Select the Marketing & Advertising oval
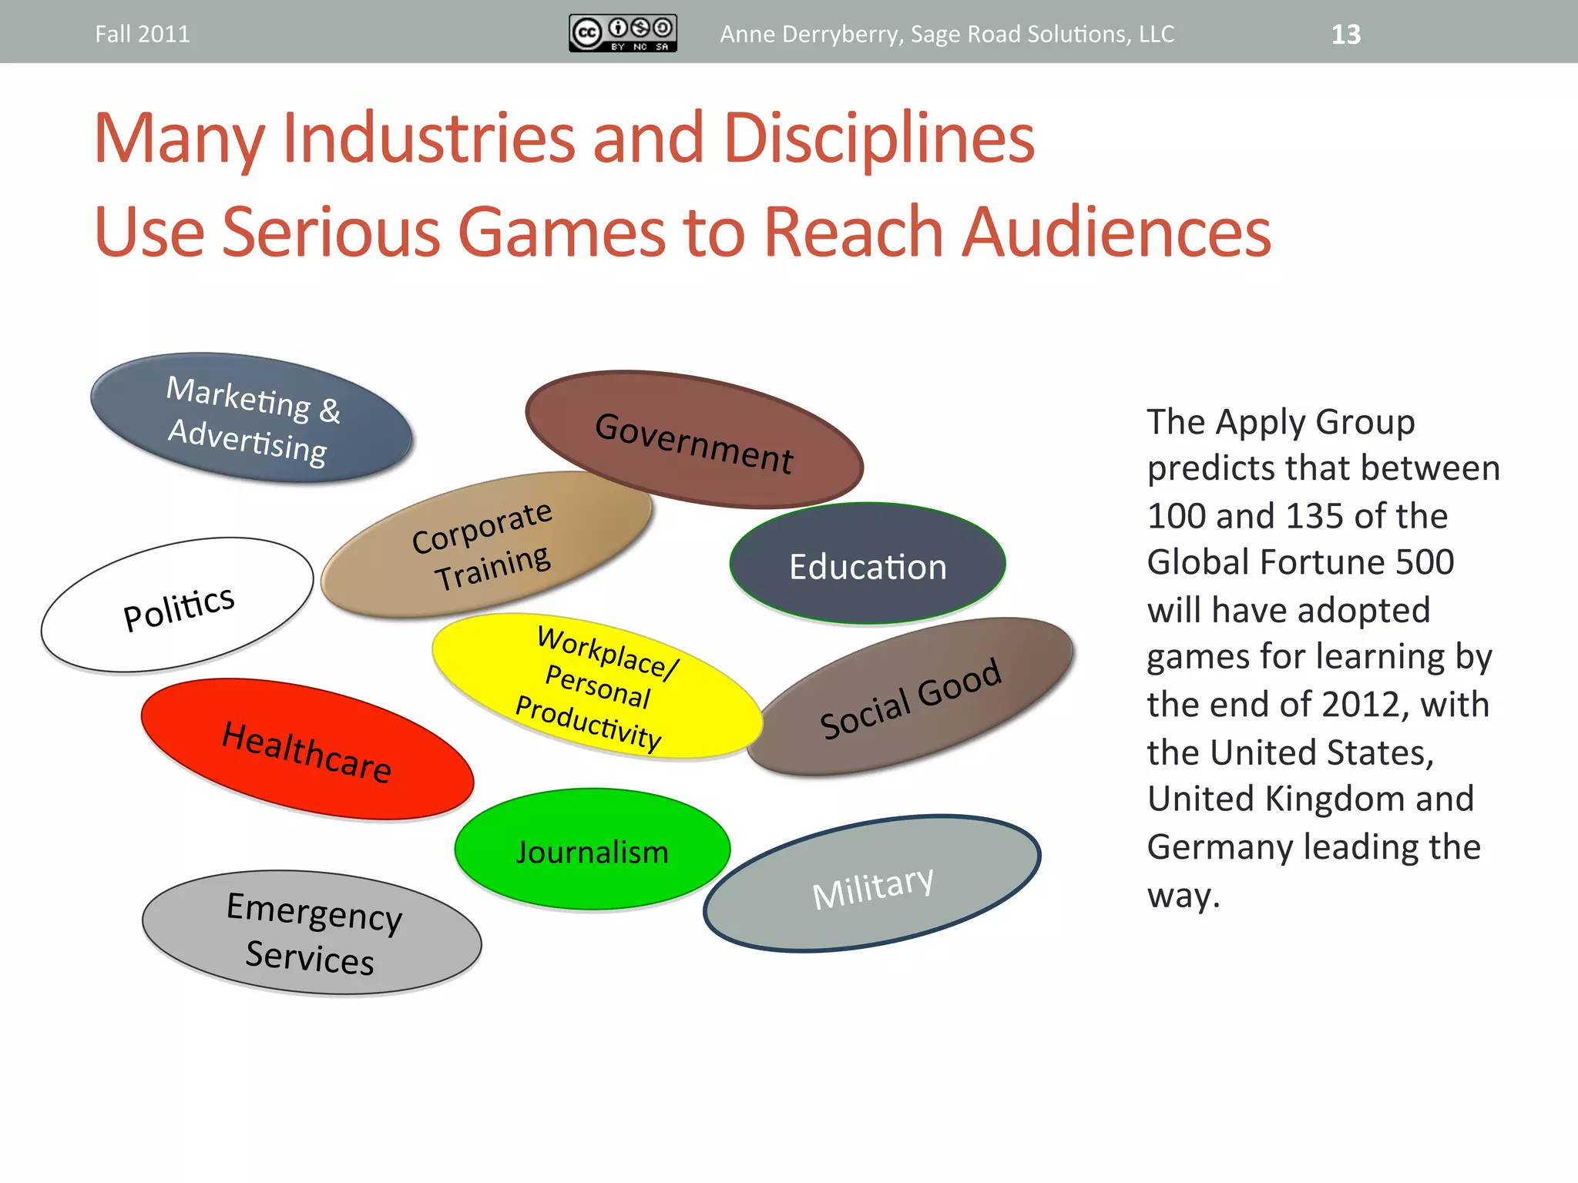Viewport: 1578px width, 1183px height. (251, 418)
